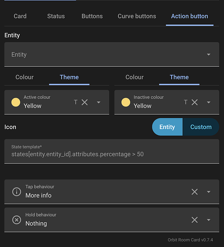Switch to the Card tab
224x247 pixels.
(20, 16)
